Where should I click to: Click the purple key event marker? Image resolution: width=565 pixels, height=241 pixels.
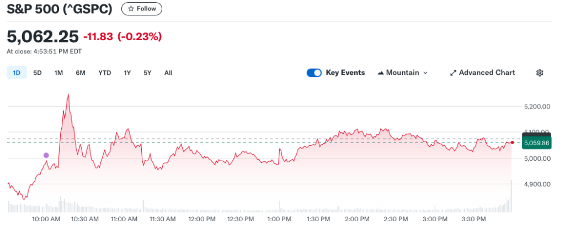(46, 155)
